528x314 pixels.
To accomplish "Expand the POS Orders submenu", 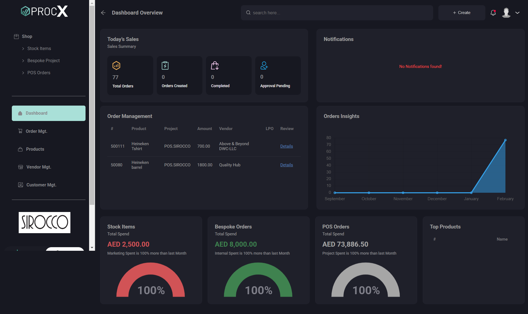I will pyautogui.click(x=38, y=73).
